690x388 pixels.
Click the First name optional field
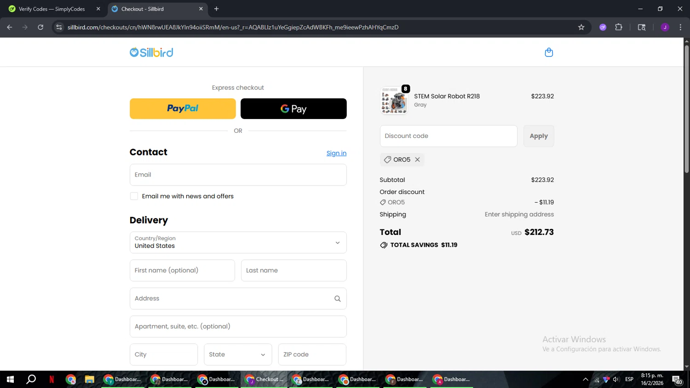pos(182,270)
